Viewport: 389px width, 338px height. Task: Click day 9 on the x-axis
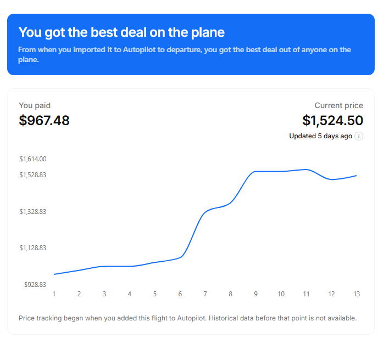[x=255, y=294]
